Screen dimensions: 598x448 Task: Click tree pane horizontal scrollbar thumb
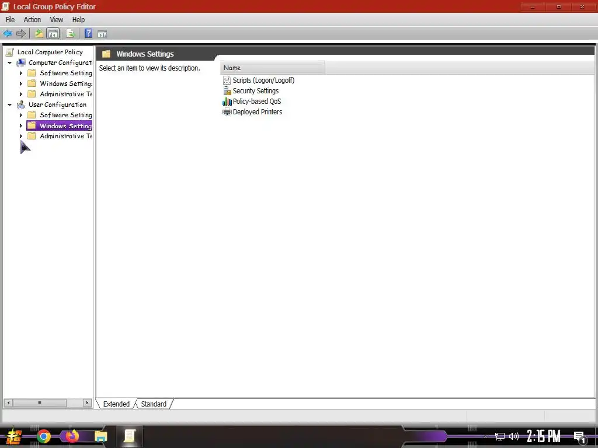(x=40, y=402)
